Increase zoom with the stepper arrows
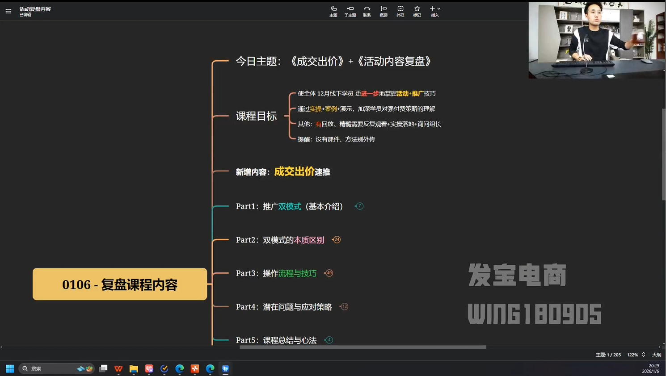The height and width of the screenshot is (376, 666). (645, 355)
